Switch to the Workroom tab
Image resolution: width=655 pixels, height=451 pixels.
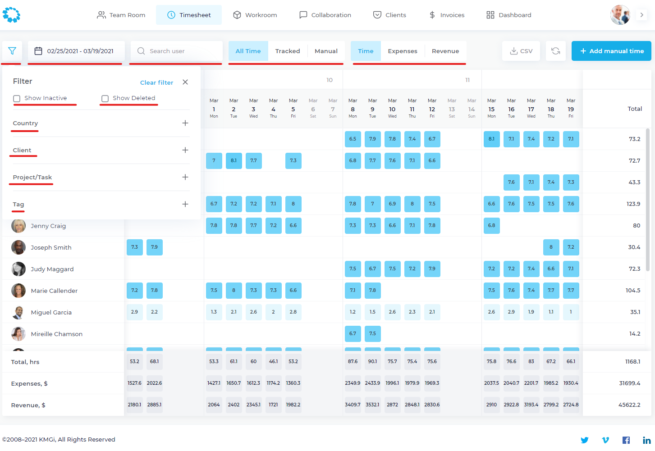click(255, 15)
